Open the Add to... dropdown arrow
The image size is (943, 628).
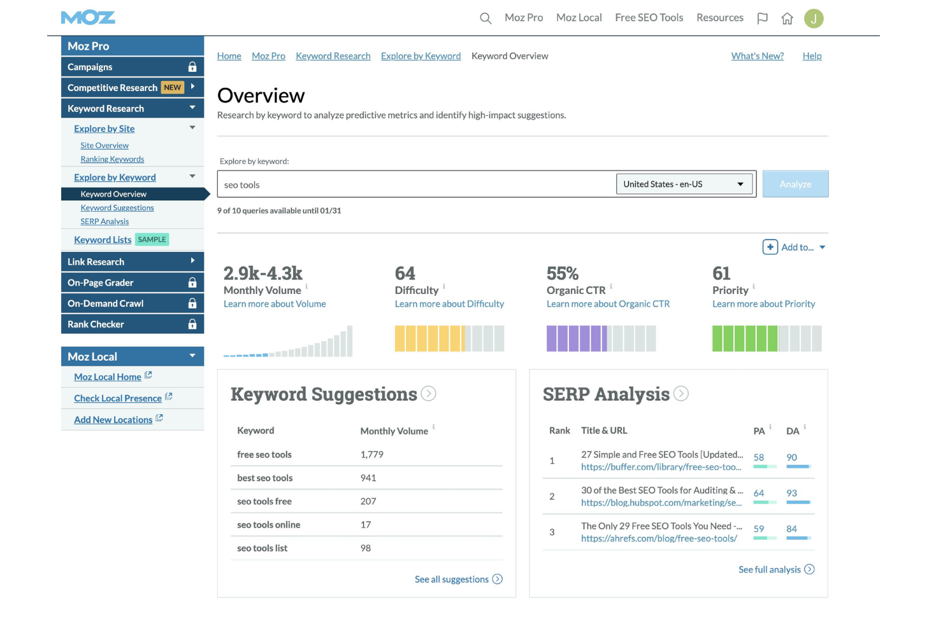(822, 248)
